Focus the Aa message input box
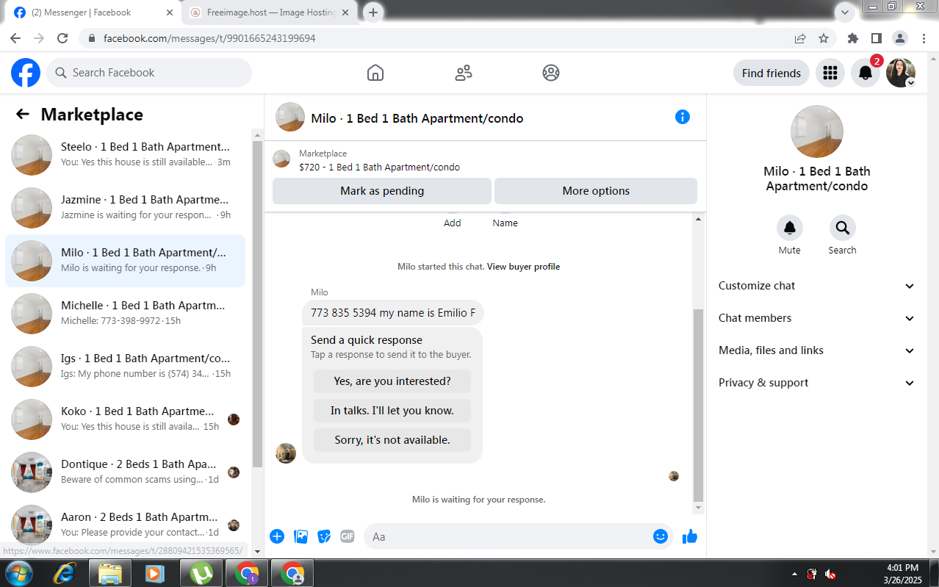The width and height of the screenshot is (939, 587). [506, 536]
